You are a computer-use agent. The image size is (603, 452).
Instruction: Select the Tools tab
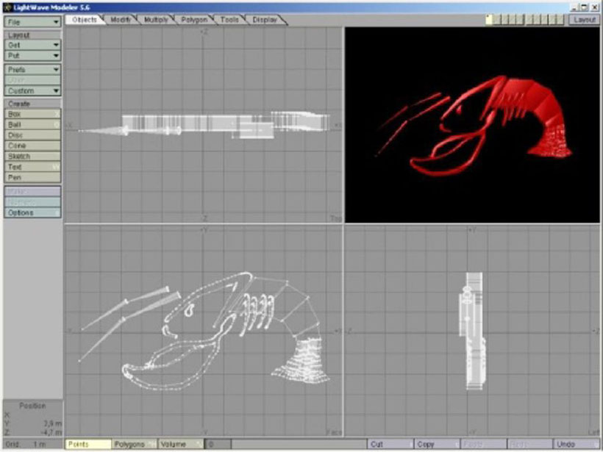pyautogui.click(x=229, y=20)
